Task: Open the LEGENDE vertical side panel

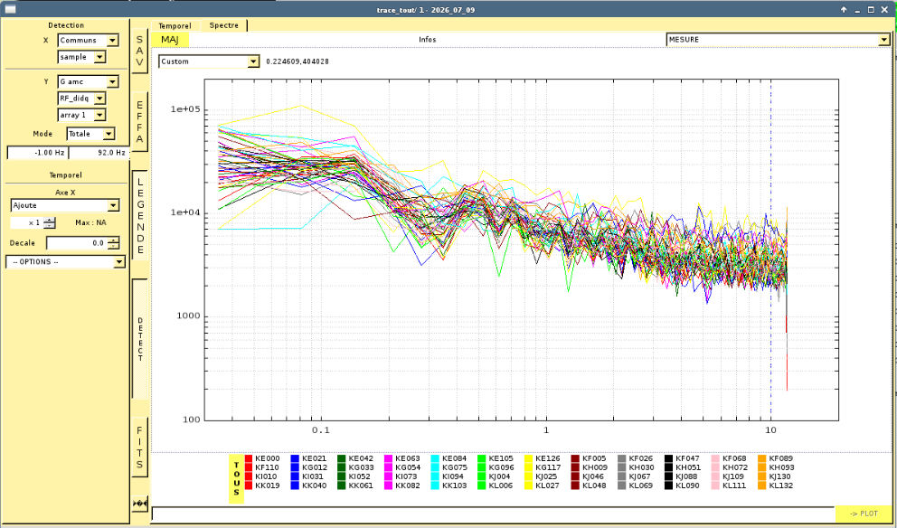Action: click(139, 215)
